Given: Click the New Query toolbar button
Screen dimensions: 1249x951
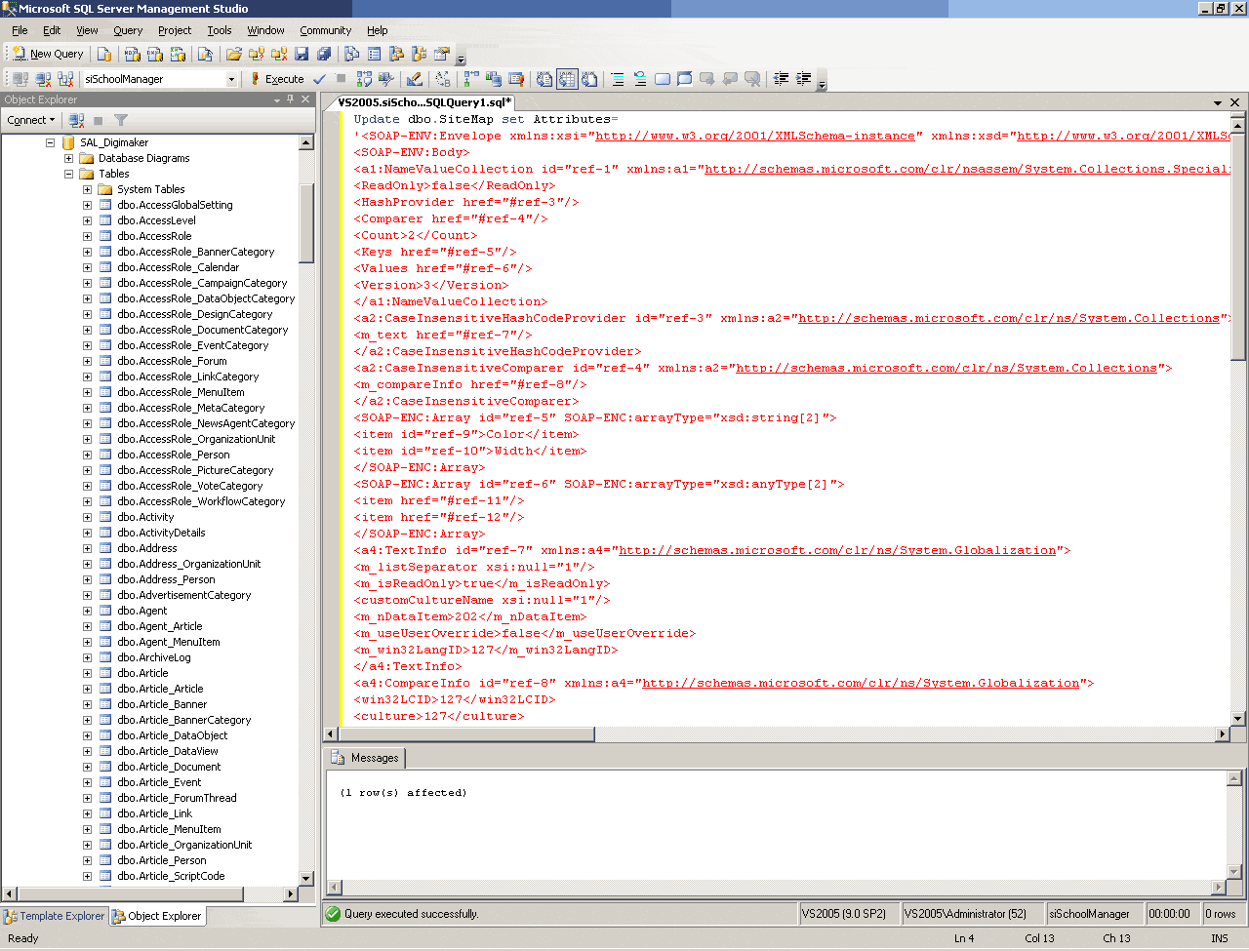Looking at the screenshot, I should coord(48,54).
